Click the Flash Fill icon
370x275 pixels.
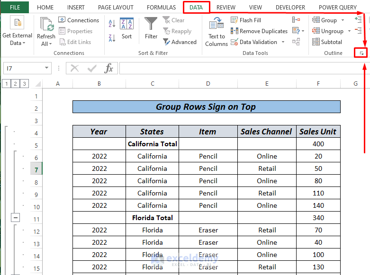click(246, 20)
